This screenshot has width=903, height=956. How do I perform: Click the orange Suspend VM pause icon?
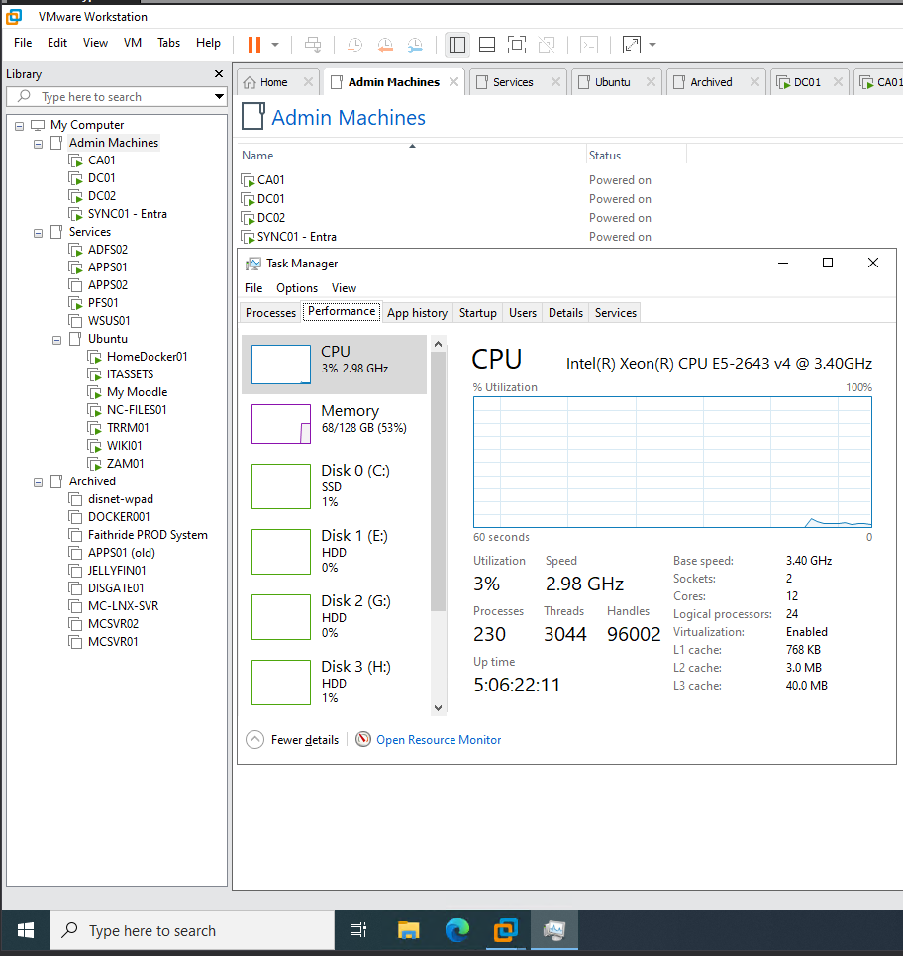pyautogui.click(x=254, y=44)
